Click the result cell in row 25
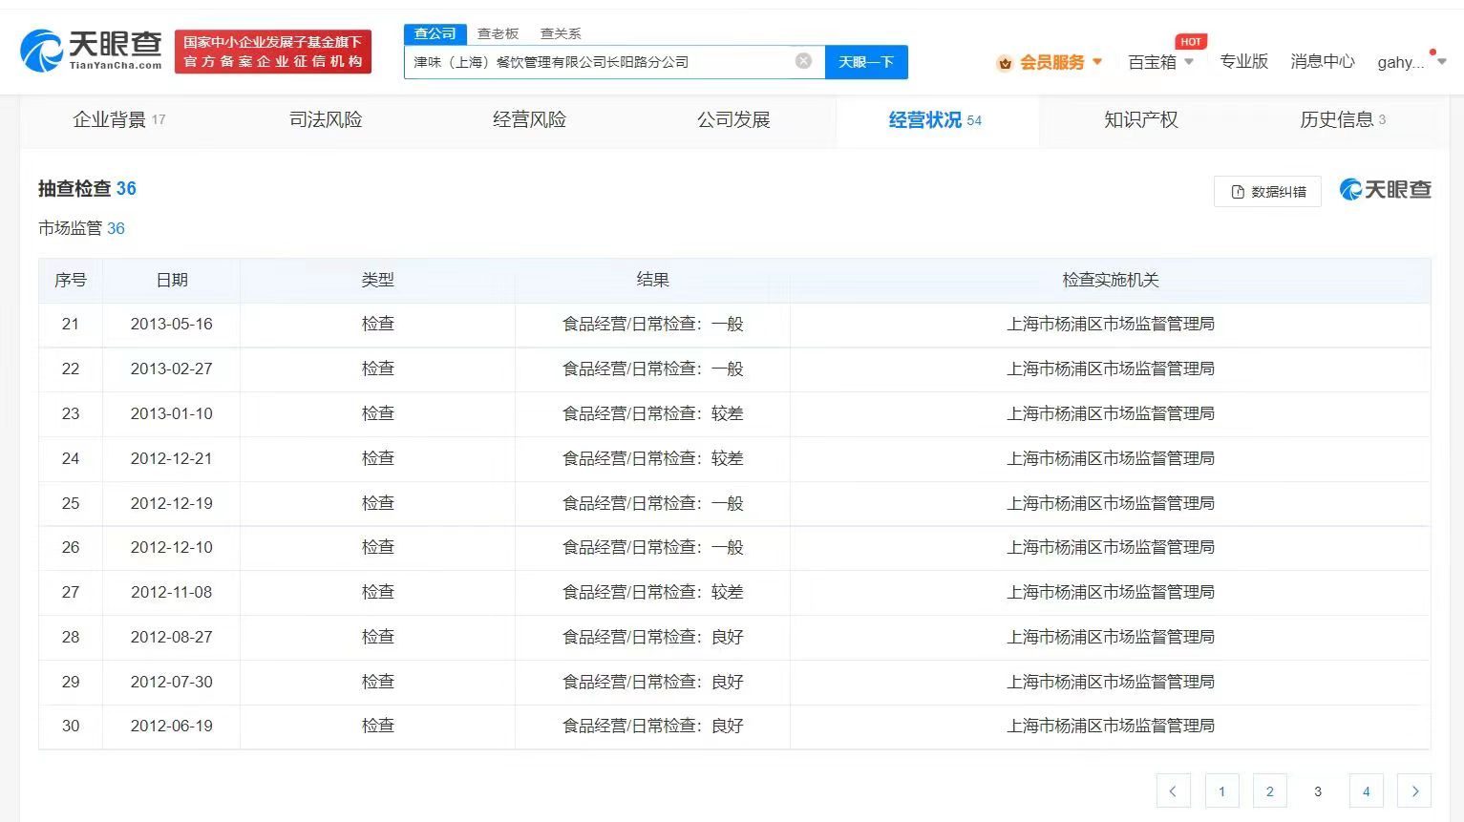This screenshot has width=1464, height=822. tap(652, 503)
